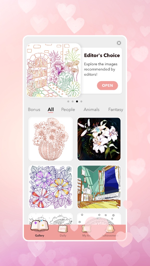The image size is (150, 266).
Task: Open the green room interior picture
Action: [x=99, y=187]
